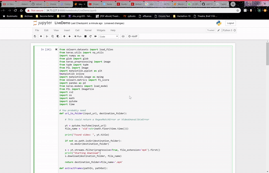Switch to the Home Jupyter tab
Image resolution: width=269 pixels, height=173 pixels.
pos(51,4)
